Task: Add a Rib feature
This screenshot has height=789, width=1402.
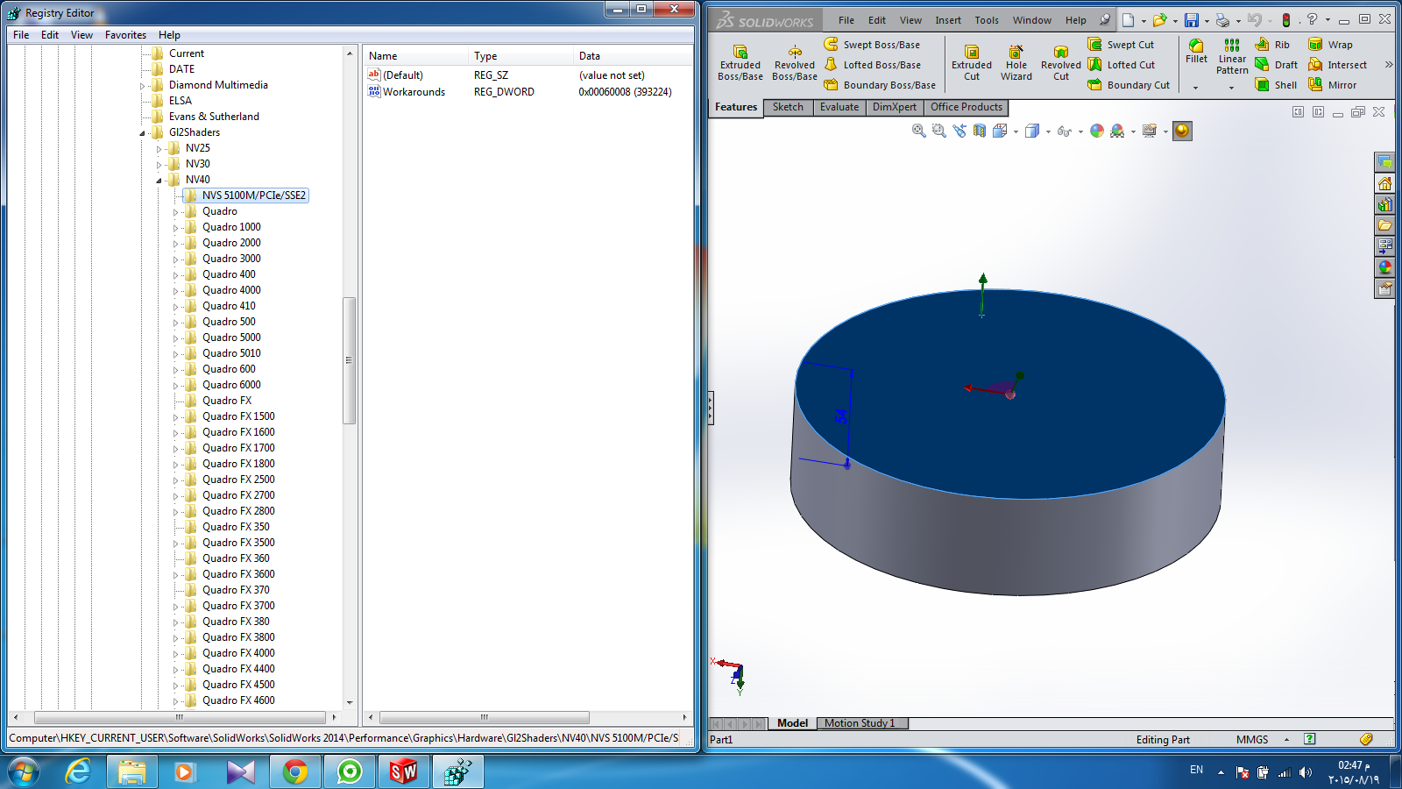Action: 1272,45
